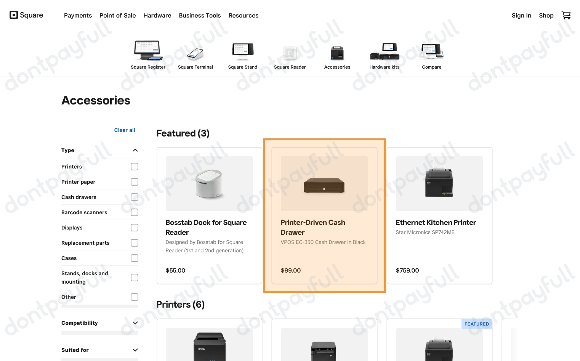Check the Cash drawers filter
Viewport: 580px width, 361px height.
[x=134, y=197]
